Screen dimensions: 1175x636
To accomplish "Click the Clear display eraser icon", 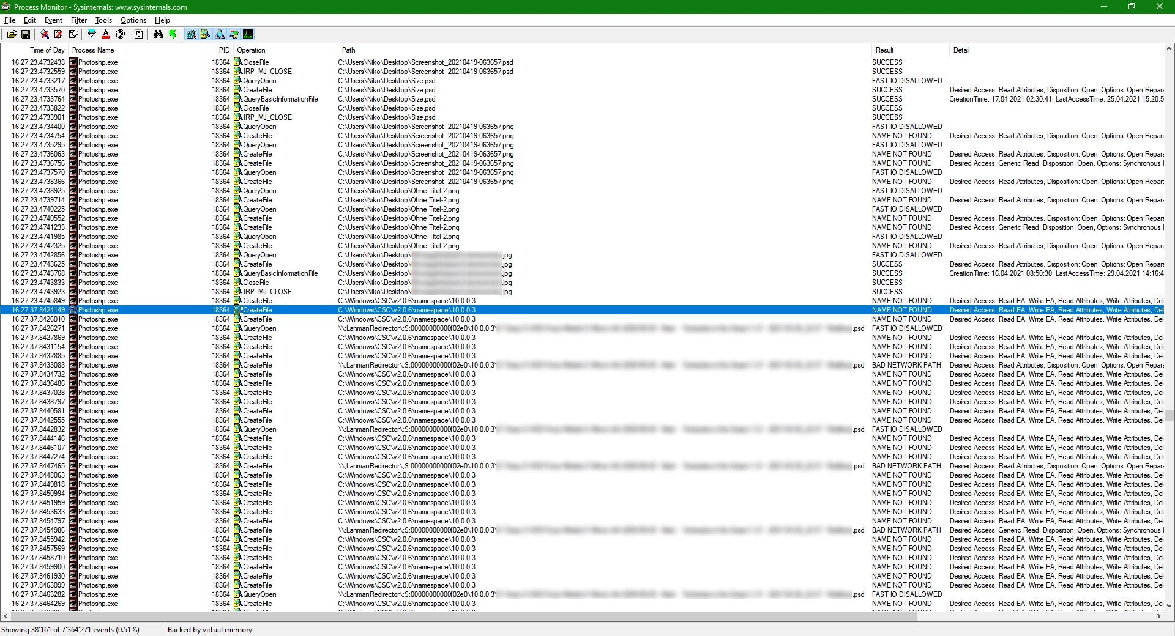I will click(73, 34).
